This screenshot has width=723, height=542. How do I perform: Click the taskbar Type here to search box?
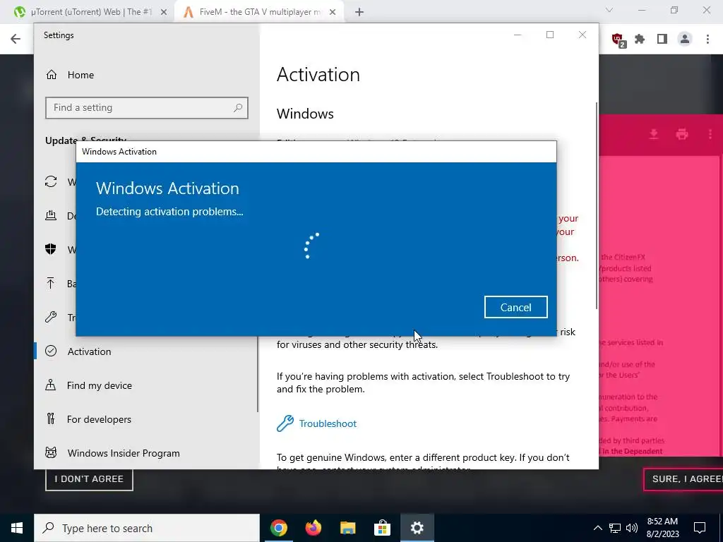147,528
